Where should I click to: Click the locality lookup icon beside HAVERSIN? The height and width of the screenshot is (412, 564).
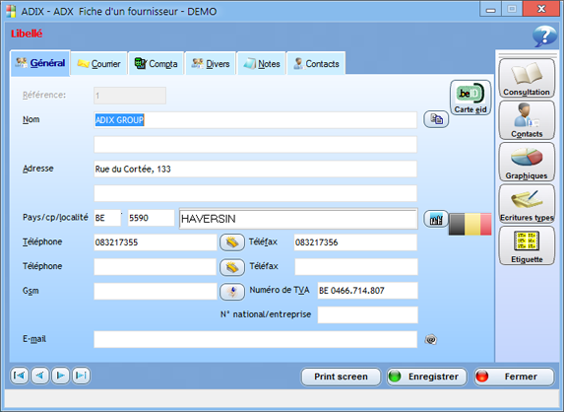tap(436, 219)
